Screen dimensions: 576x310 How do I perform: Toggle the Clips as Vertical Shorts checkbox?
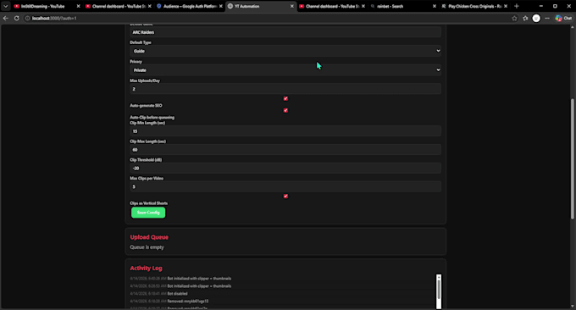pyautogui.click(x=285, y=197)
